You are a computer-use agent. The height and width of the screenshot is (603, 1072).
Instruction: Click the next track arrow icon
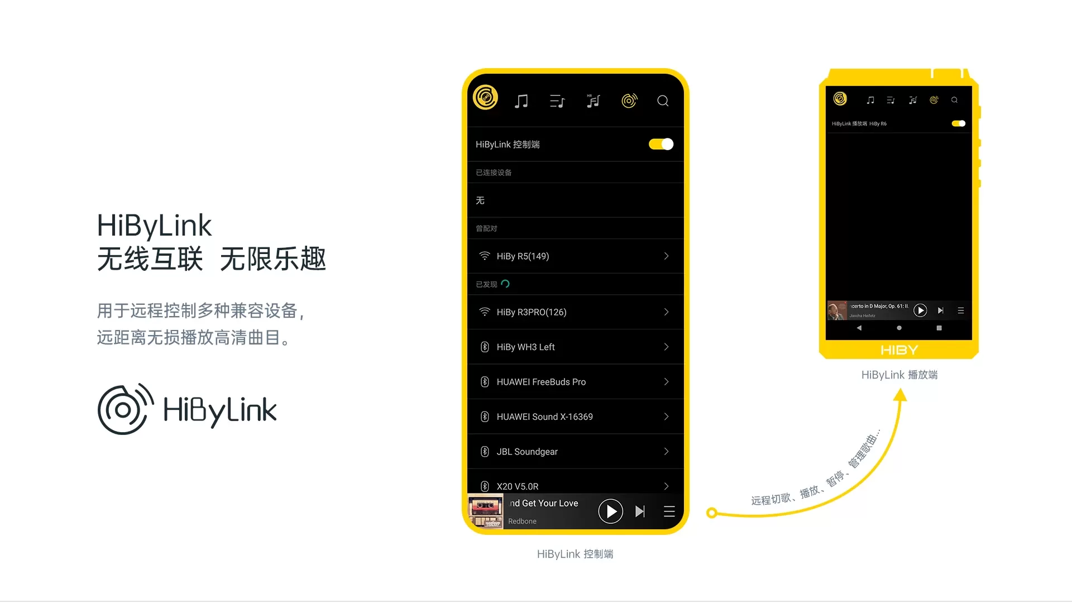[640, 510]
